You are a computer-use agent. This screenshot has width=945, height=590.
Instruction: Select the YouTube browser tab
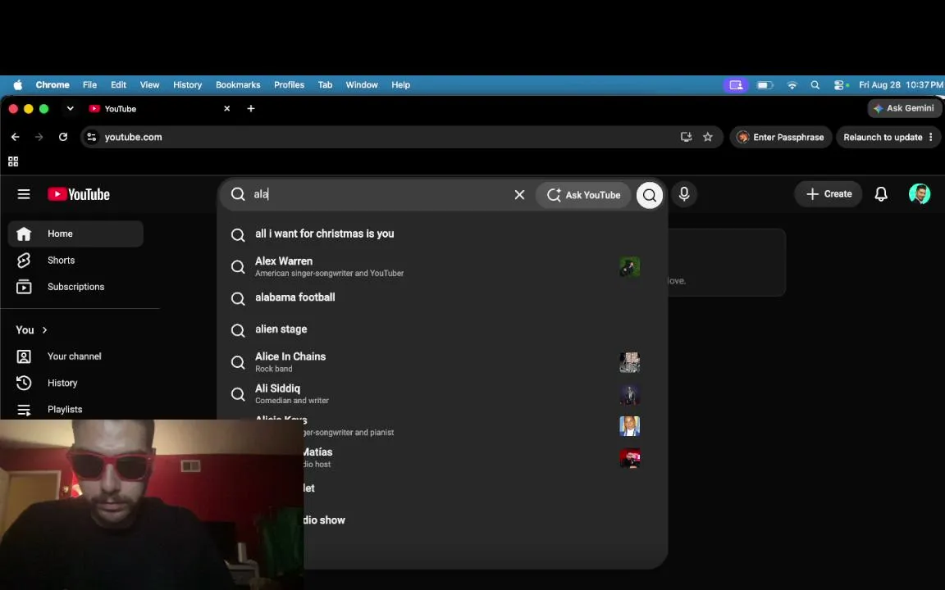pos(160,108)
